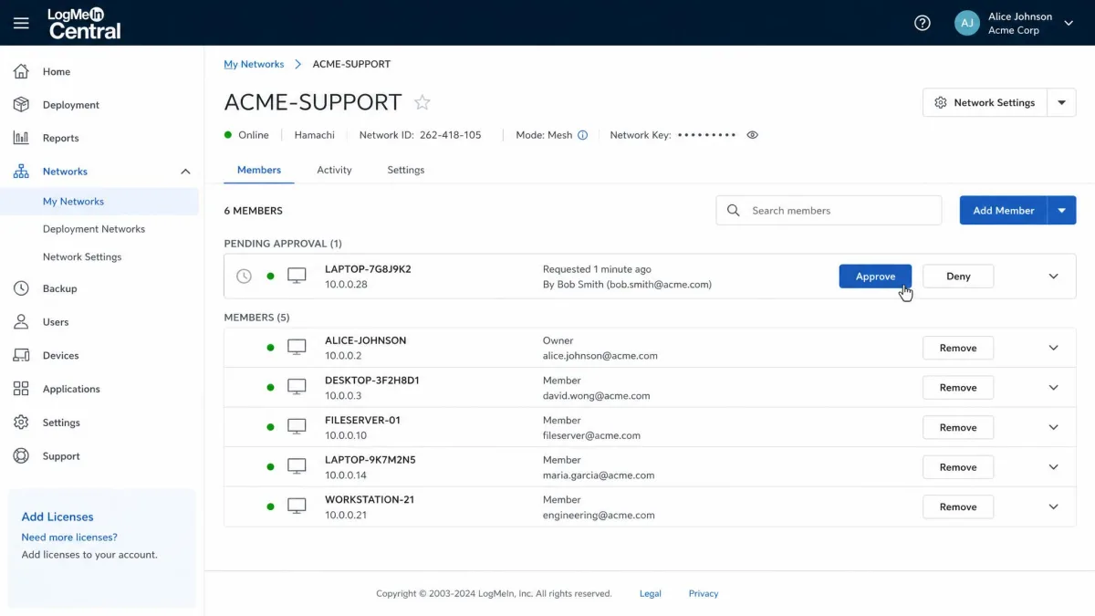Expand the ALICE-JOHNSON row details
1095x616 pixels.
pos(1054,348)
